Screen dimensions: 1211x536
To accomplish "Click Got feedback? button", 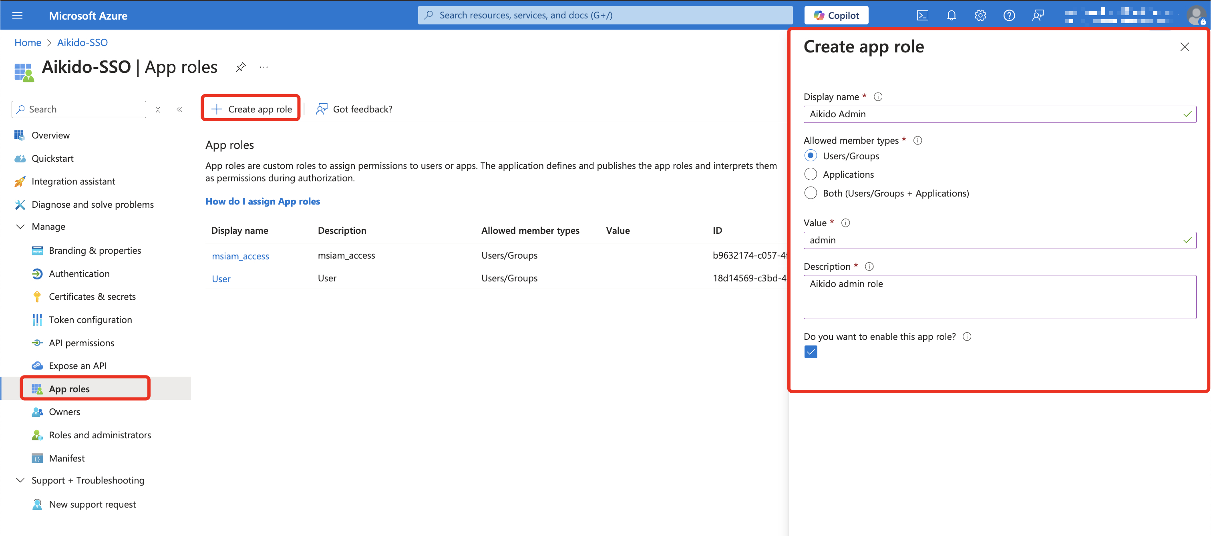I will tap(354, 109).
